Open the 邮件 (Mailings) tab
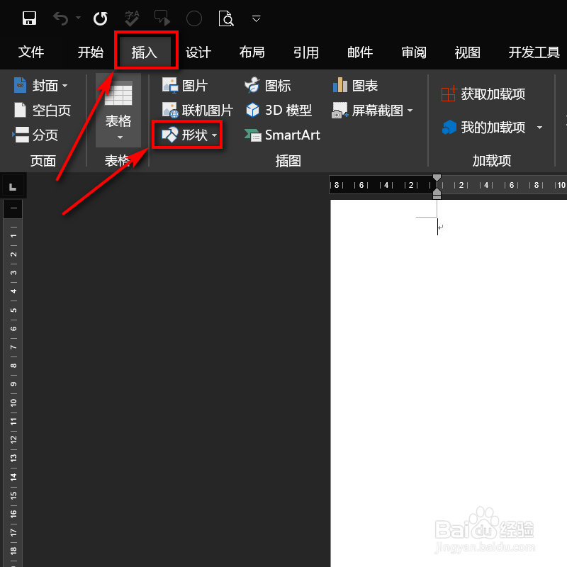 360,52
